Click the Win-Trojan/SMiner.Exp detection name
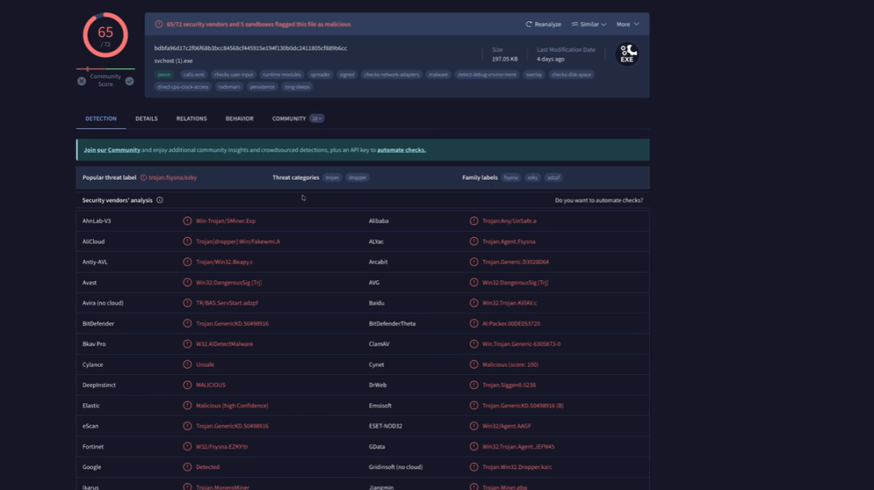This screenshot has width=874, height=490. [226, 220]
